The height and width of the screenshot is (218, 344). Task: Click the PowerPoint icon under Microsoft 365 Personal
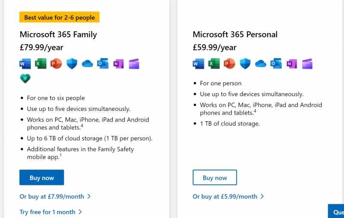(x=229, y=64)
